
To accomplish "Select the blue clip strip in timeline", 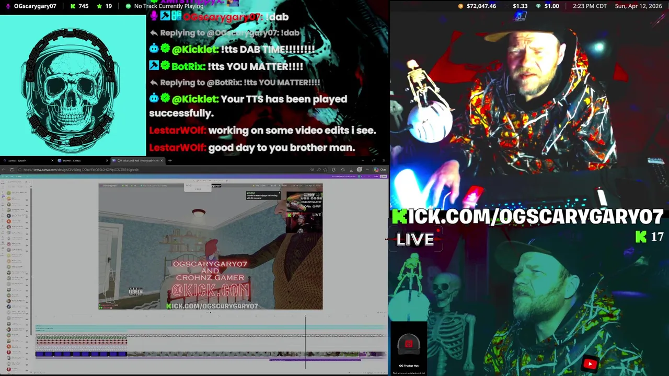I will coord(81,354).
